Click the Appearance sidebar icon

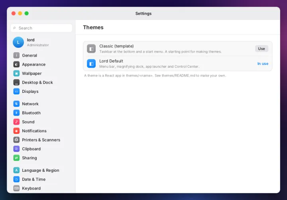click(x=16, y=65)
